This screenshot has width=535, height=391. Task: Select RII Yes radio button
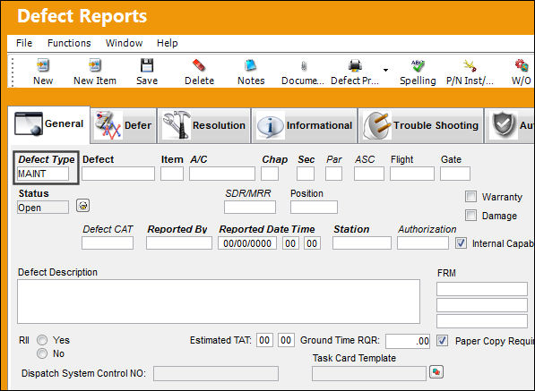[42, 340]
